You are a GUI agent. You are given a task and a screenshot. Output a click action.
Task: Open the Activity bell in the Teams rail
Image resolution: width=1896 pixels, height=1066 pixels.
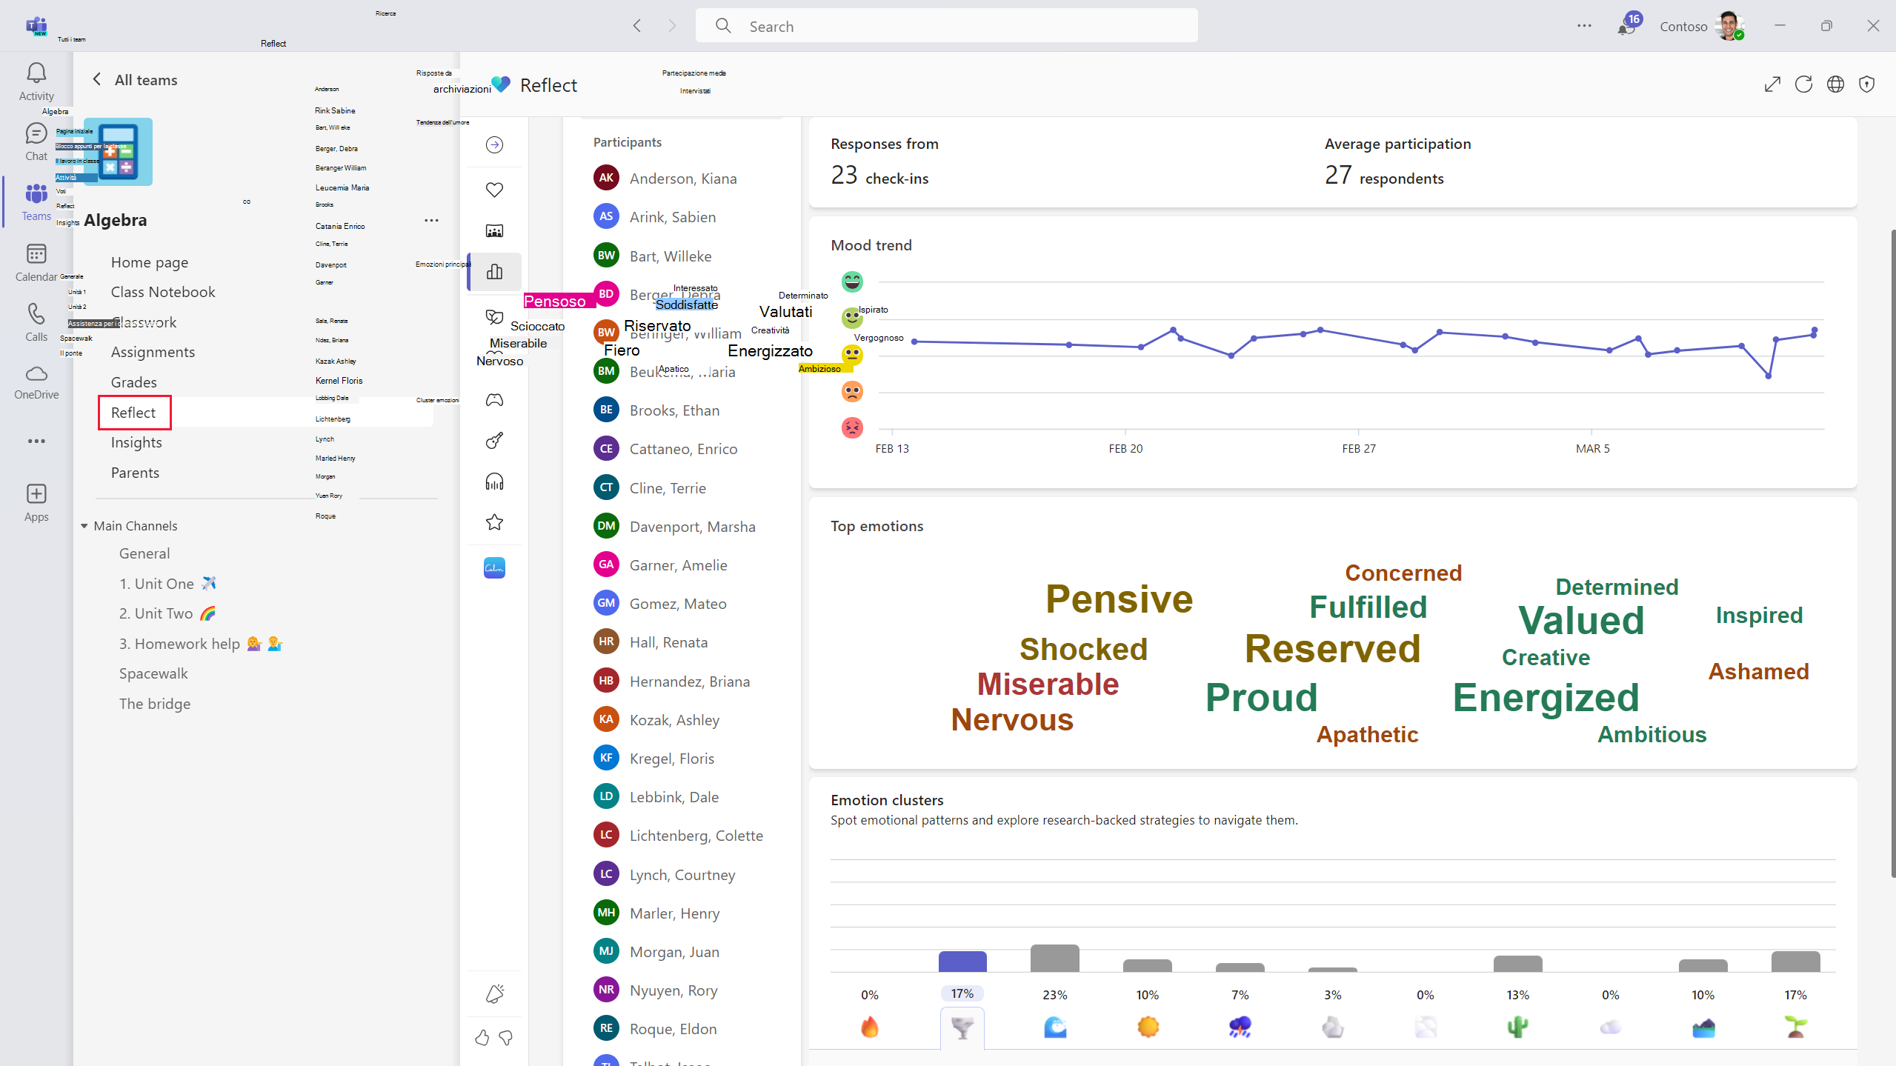[36, 81]
